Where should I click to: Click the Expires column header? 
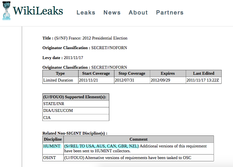[x=168, y=73]
